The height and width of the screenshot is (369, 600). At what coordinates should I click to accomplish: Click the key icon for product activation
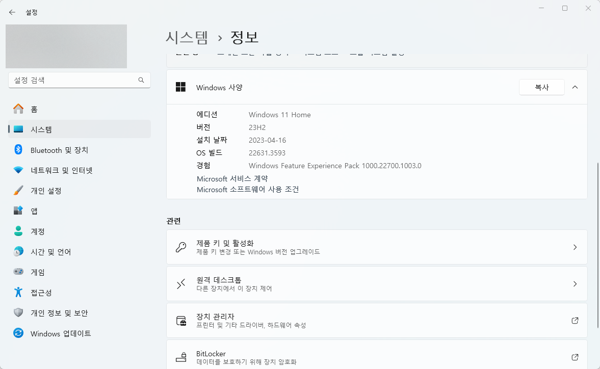180,247
